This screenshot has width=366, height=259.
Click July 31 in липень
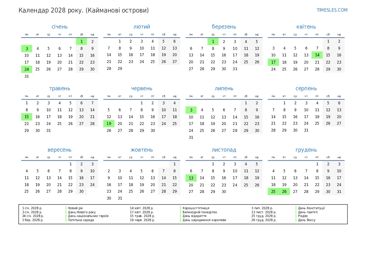point(191,137)
